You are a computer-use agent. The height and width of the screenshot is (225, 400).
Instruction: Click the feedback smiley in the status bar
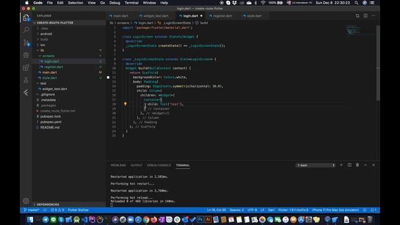pyautogui.click(x=365, y=210)
